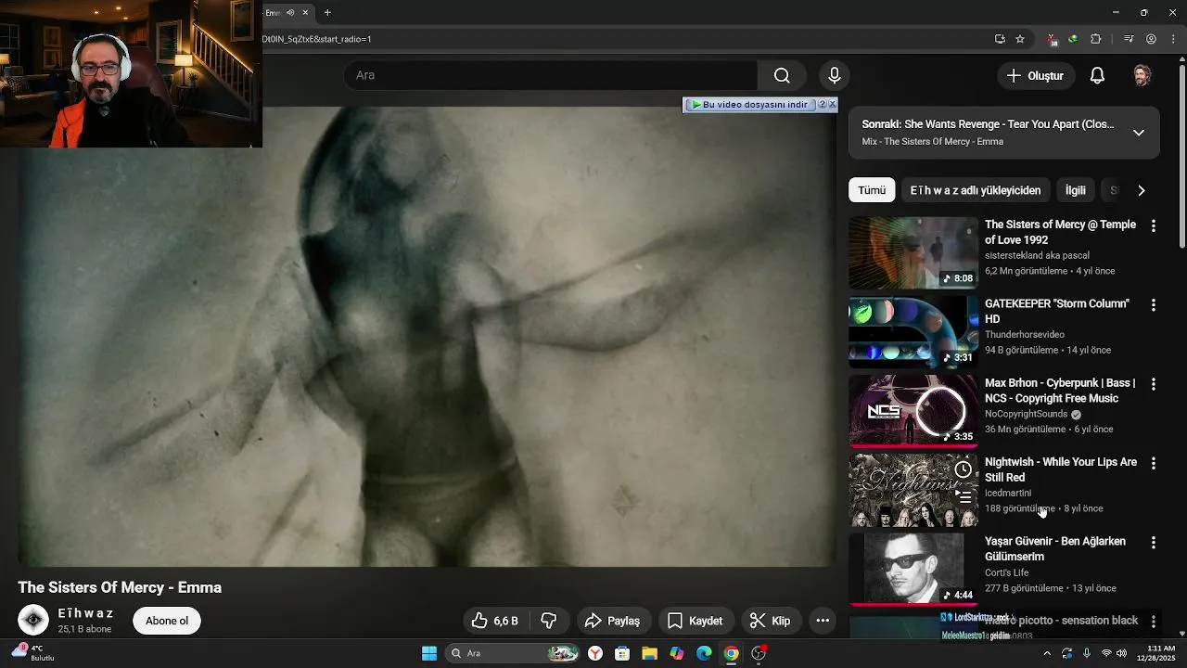Click the YouTube search magnifier button

click(782, 75)
